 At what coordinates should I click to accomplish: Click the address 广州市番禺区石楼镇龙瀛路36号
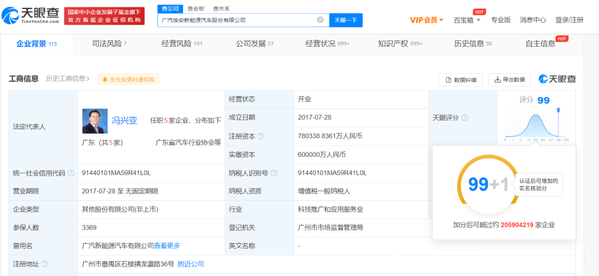click(128, 264)
